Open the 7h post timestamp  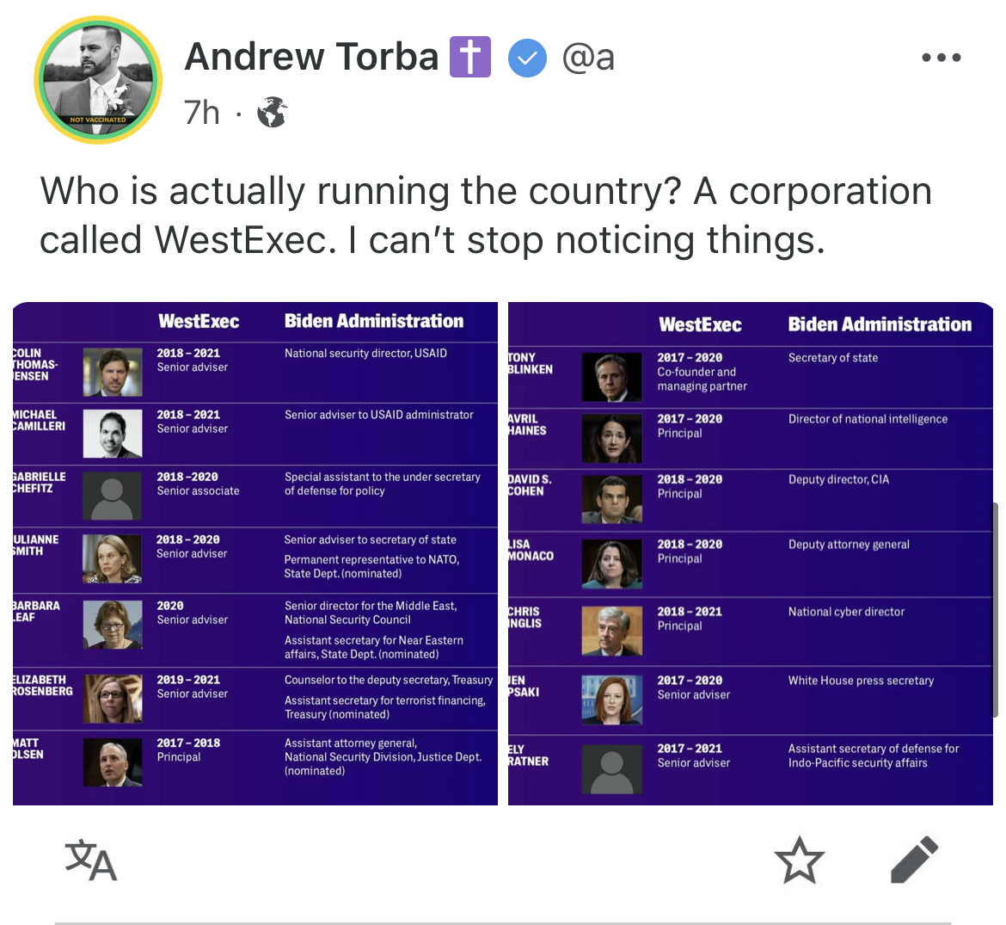pos(201,113)
